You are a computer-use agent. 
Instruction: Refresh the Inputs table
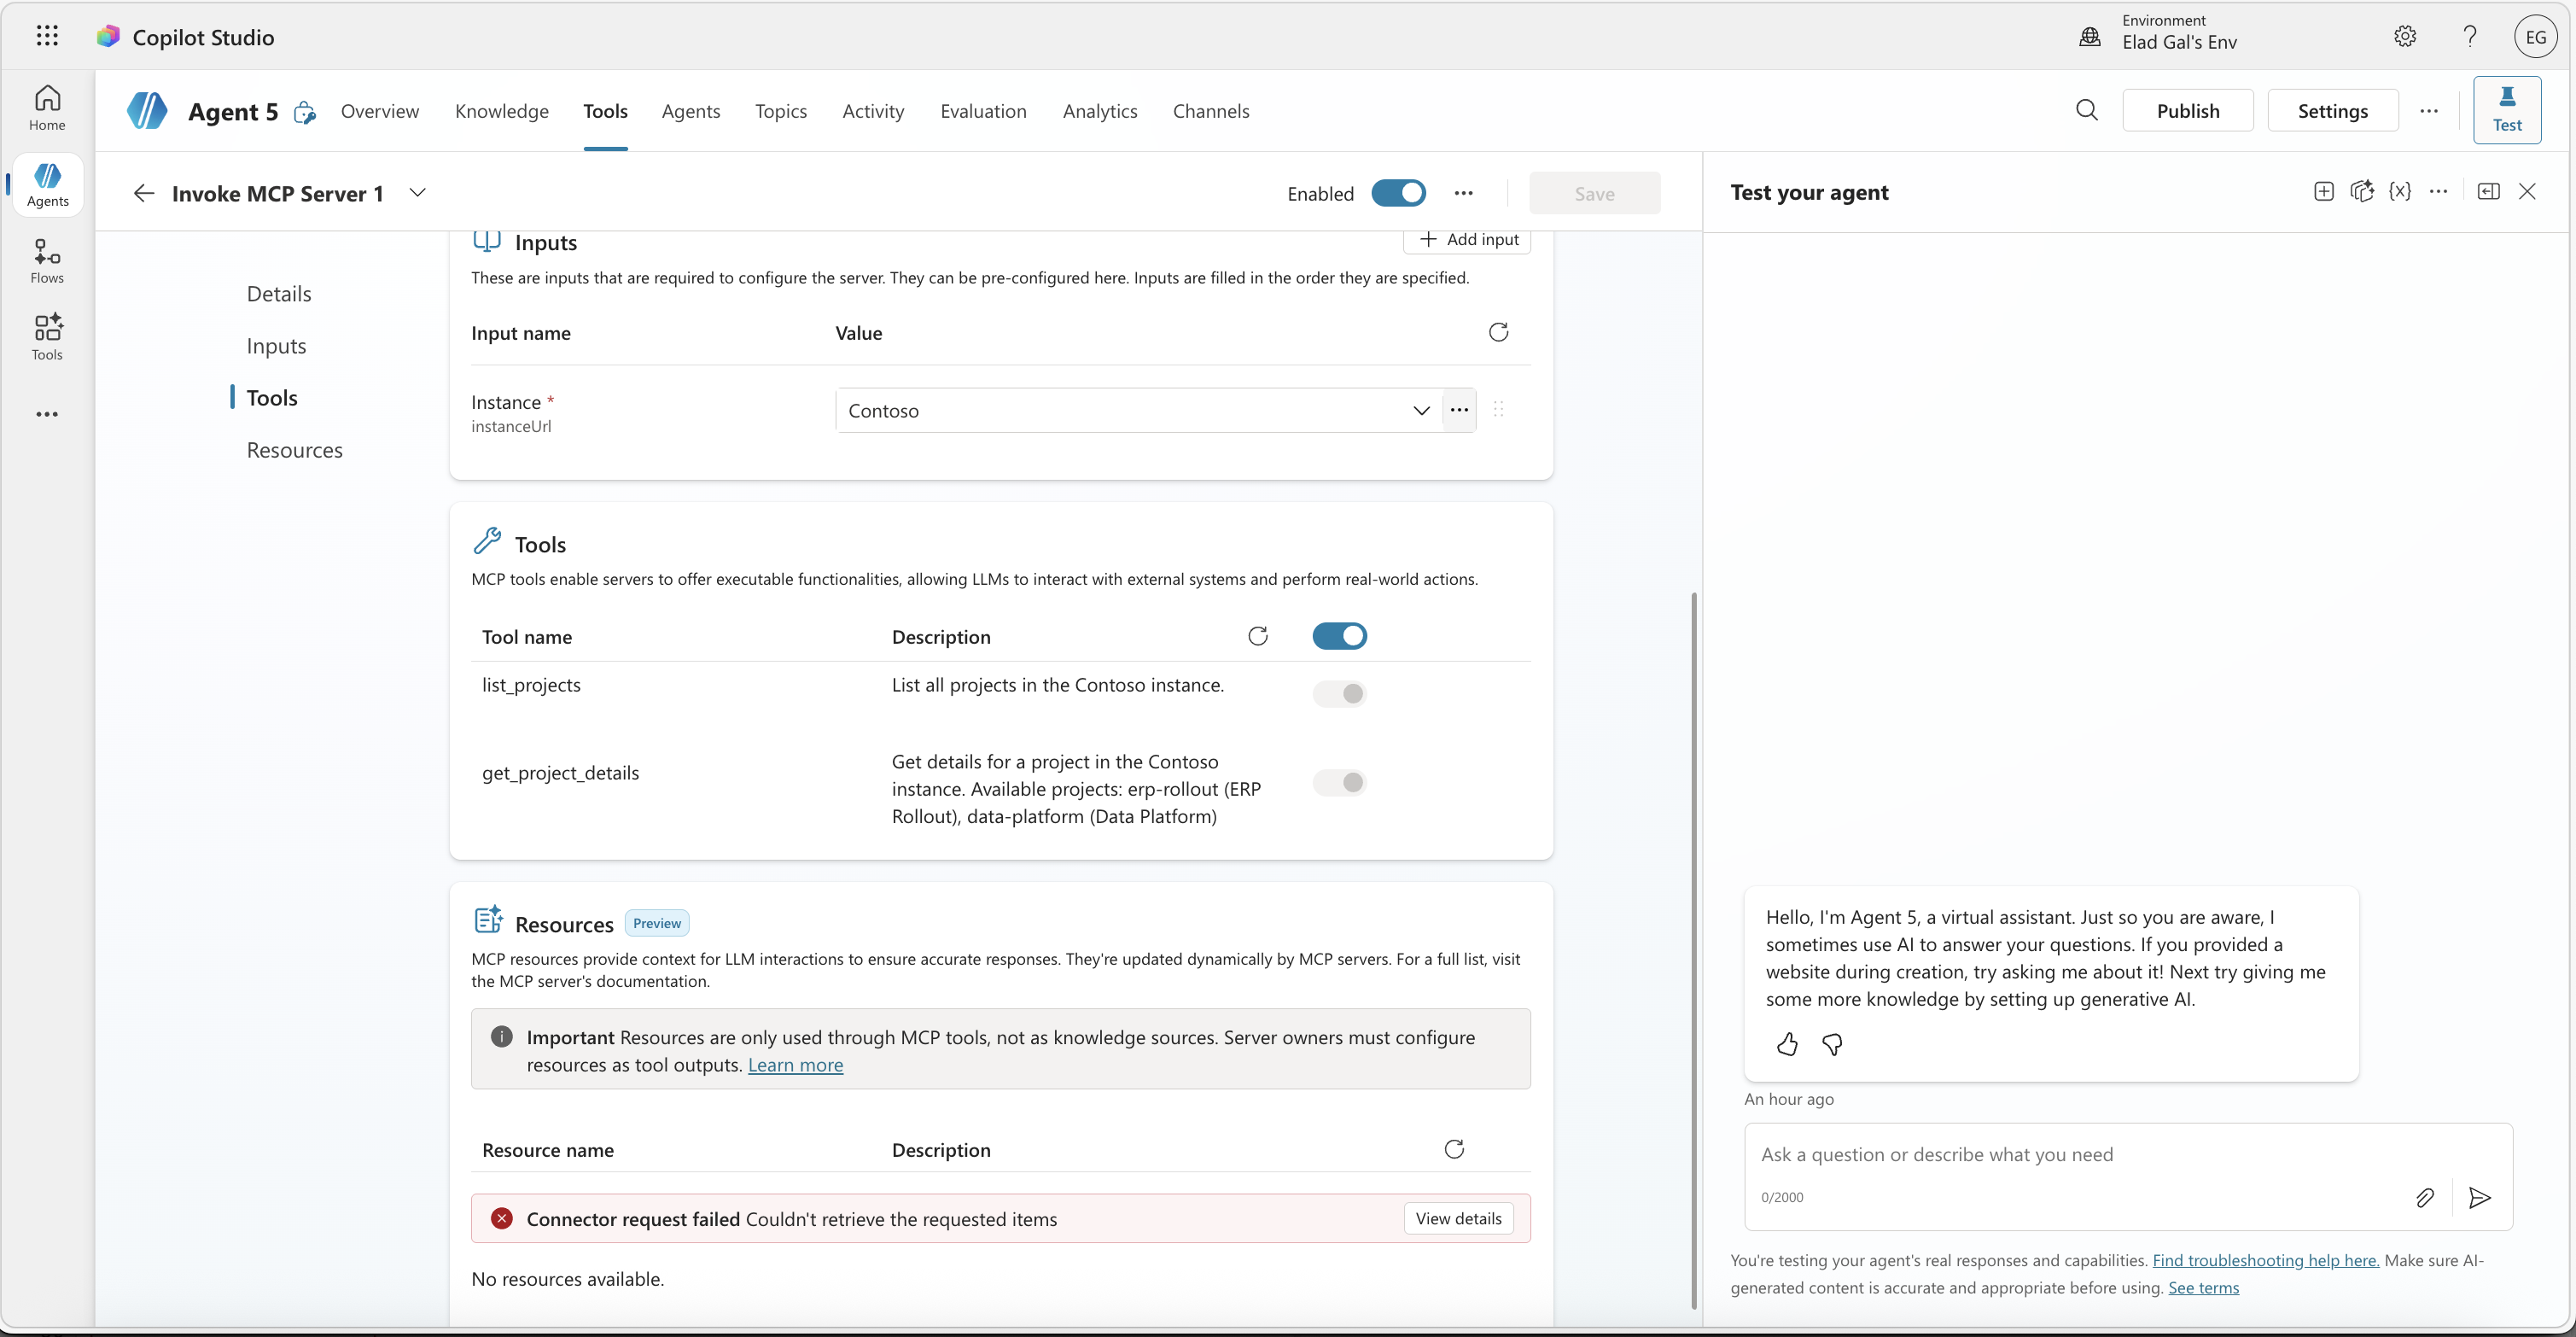click(1497, 332)
